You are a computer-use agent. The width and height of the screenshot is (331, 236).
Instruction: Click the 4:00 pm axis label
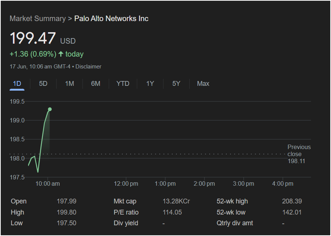click(x=283, y=183)
